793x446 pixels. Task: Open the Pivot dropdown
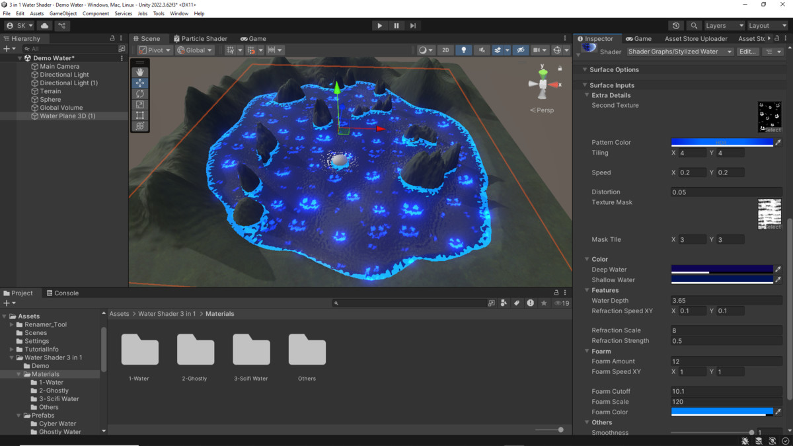coord(155,50)
